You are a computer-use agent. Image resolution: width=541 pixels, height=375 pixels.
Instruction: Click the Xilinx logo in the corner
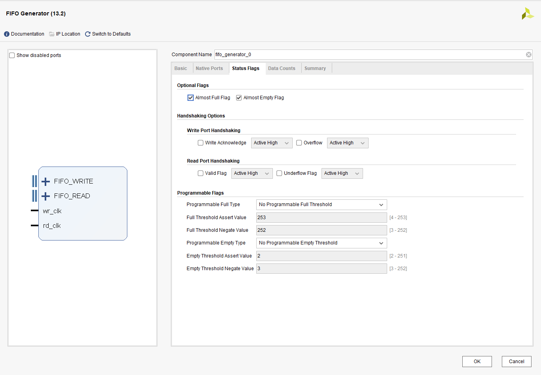click(528, 14)
